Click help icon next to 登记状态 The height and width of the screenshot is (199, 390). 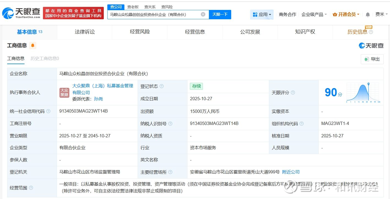click(162, 86)
